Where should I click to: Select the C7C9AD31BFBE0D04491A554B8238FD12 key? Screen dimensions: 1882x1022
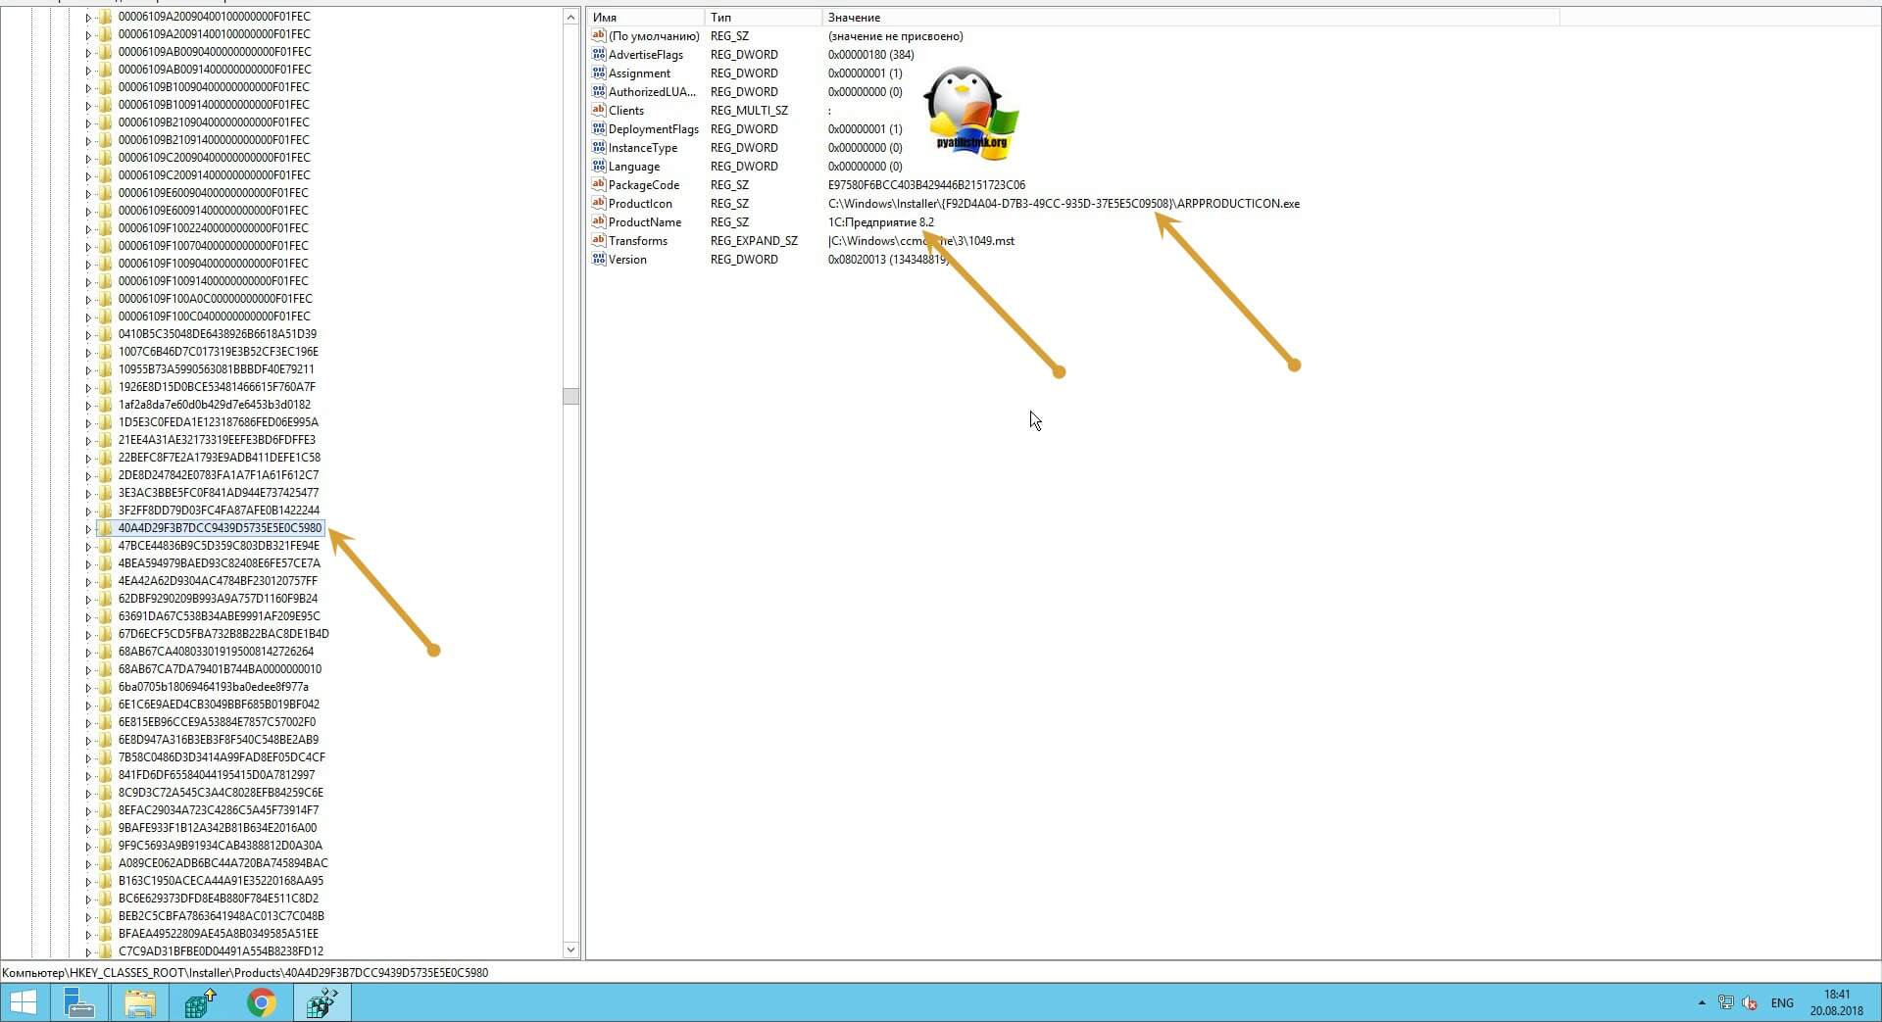tap(221, 951)
